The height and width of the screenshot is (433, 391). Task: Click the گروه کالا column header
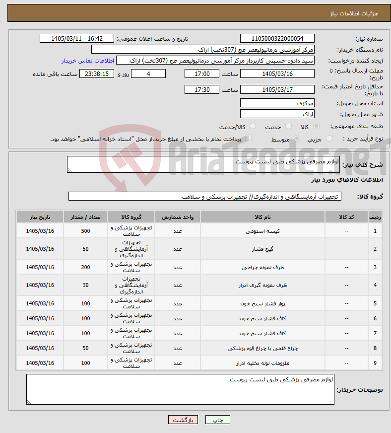[131, 217]
